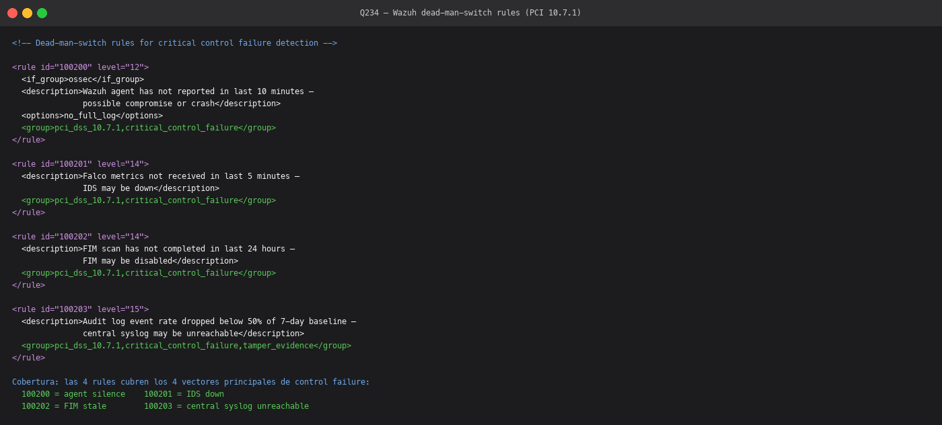The image size is (942, 425).
Task: Click the closing rule tag of rule 100201
Action: tap(28, 212)
